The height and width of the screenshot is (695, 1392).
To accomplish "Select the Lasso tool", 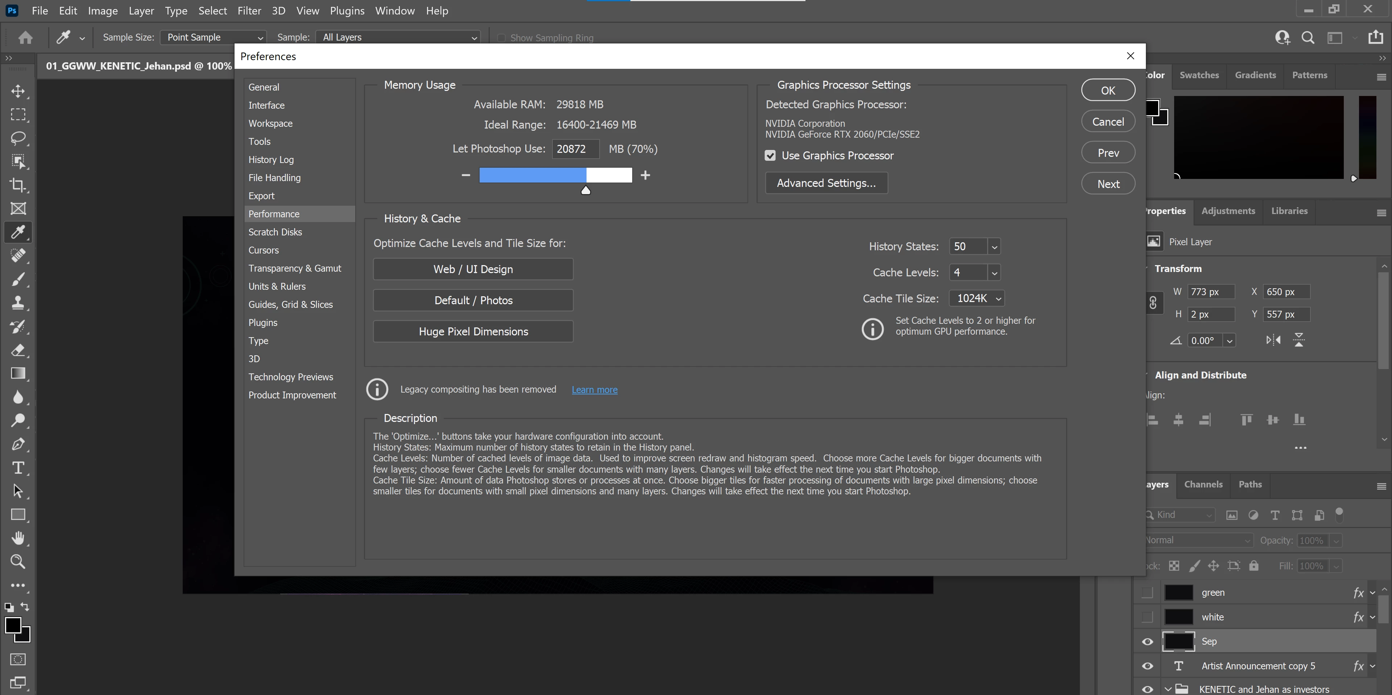I will click(18, 138).
